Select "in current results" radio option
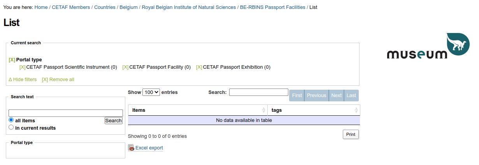Image resolution: width=479 pixels, height=165 pixels. point(11,127)
